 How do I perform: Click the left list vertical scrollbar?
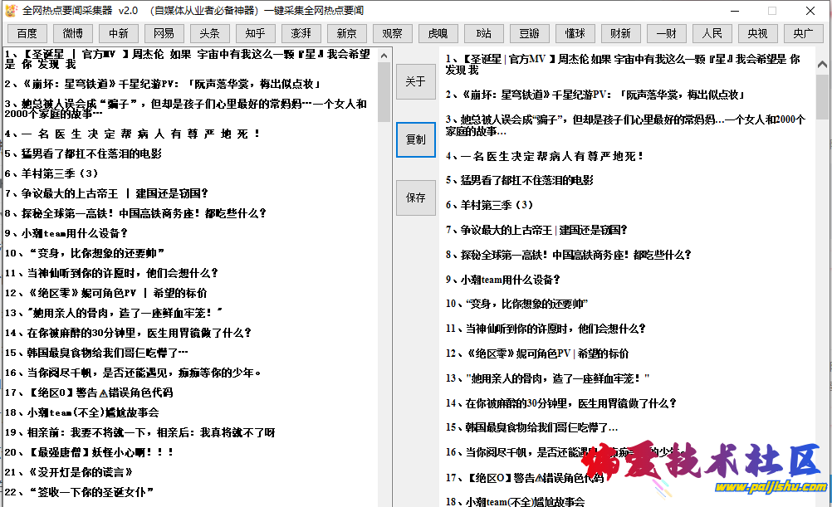[x=384, y=91]
